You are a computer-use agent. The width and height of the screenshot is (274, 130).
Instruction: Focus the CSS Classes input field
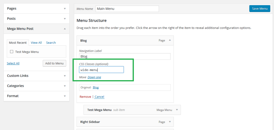click(102, 70)
